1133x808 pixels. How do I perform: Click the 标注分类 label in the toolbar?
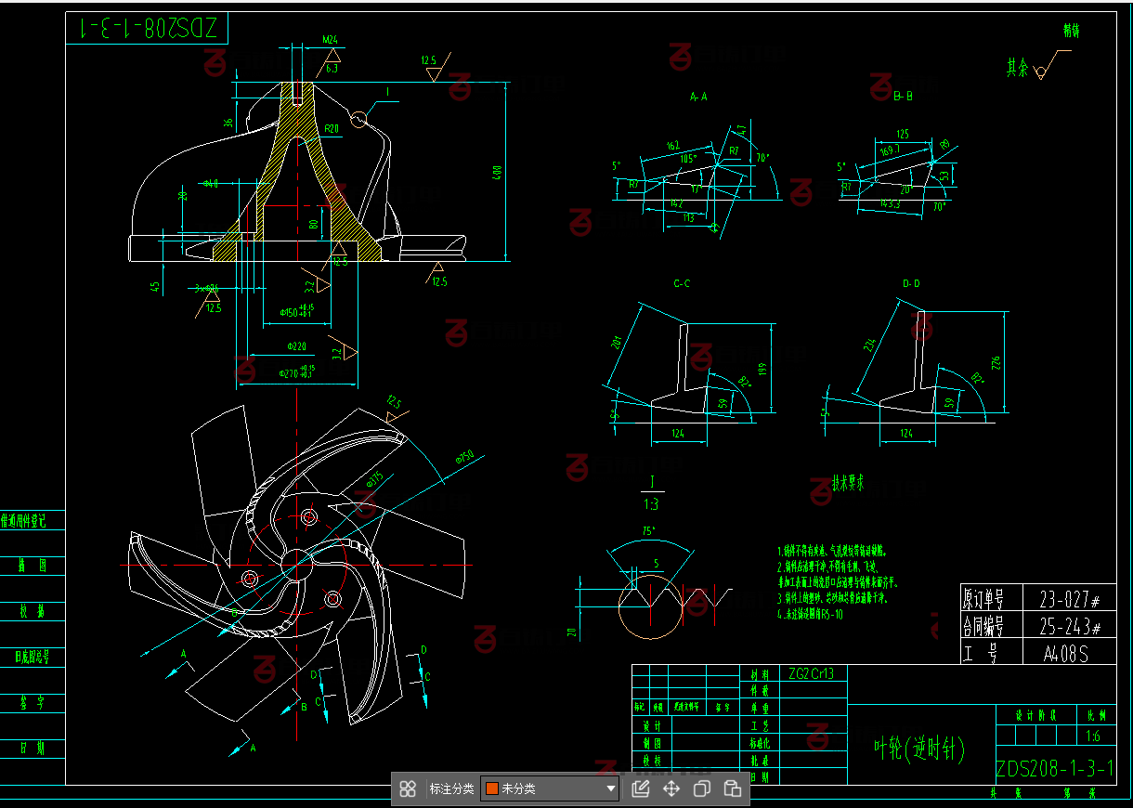(x=451, y=789)
